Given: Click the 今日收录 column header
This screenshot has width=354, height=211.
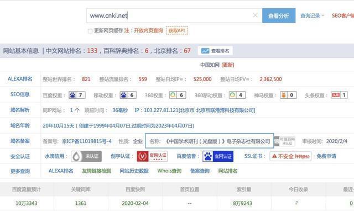Looking at the screenshot, I should point(298,189).
